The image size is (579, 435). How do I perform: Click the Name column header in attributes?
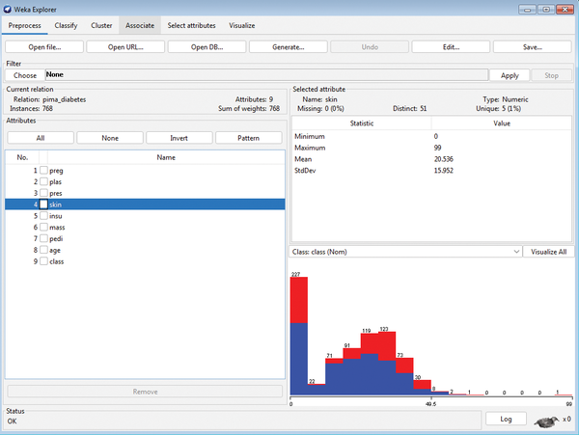point(166,157)
